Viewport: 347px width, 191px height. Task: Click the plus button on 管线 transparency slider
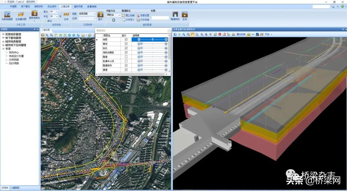point(166,44)
